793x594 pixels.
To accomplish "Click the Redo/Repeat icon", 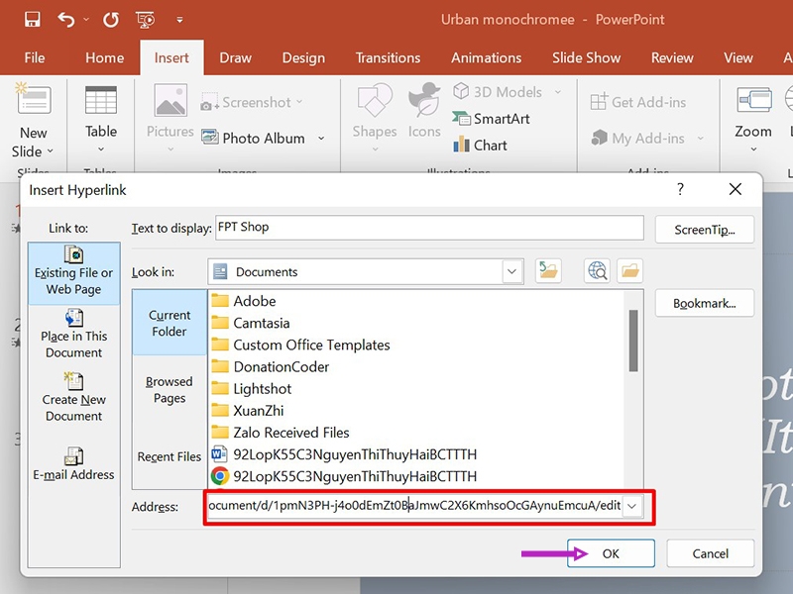I will [x=111, y=20].
